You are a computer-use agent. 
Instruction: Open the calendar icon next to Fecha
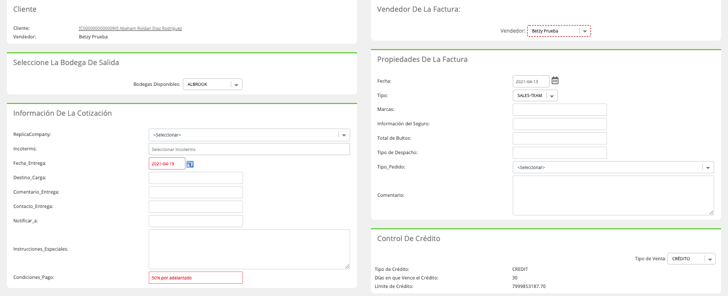555,81
